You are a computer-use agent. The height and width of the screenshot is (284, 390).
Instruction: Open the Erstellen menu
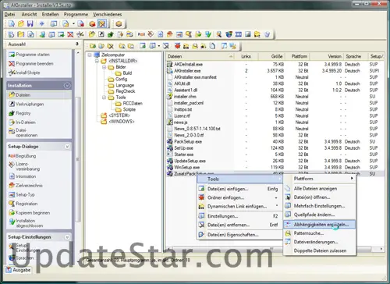pyautogui.click(x=50, y=14)
